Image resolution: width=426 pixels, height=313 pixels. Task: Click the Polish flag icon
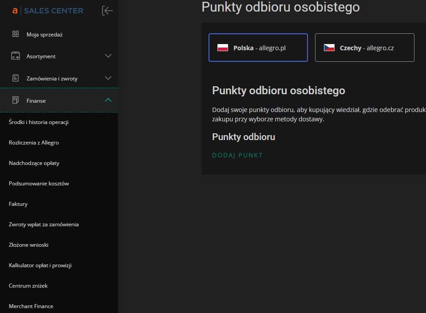(x=223, y=48)
